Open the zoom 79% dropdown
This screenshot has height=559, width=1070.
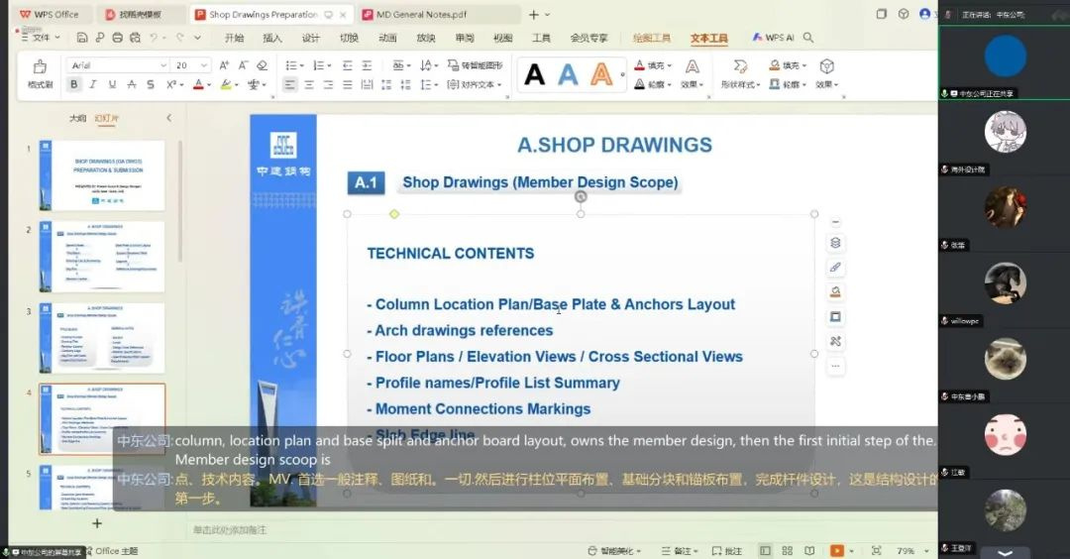pyautogui.click(x=926, y=551)
